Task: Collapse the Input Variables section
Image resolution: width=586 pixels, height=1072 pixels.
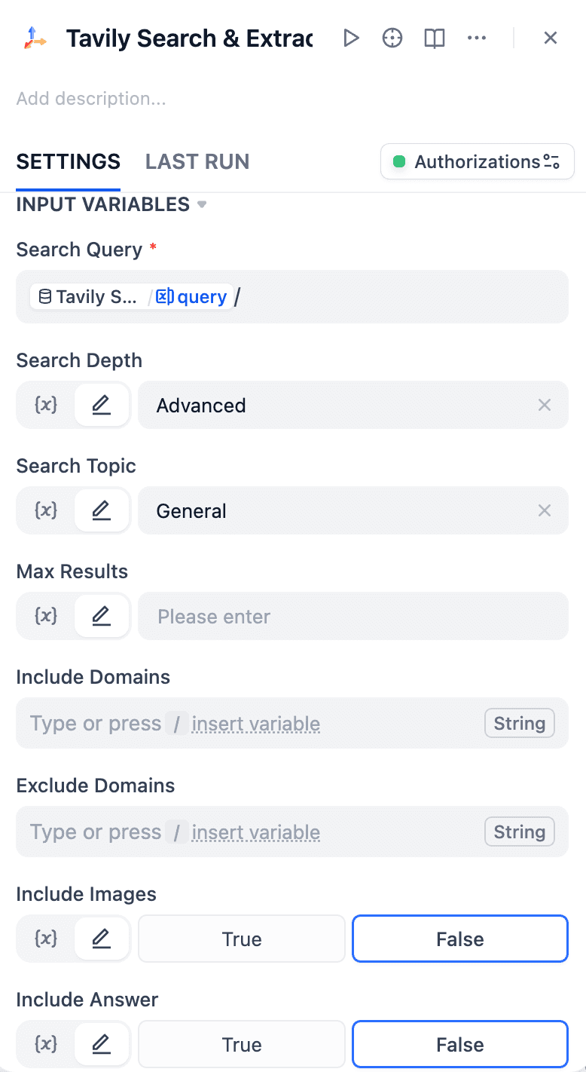Action: [202, 205]
